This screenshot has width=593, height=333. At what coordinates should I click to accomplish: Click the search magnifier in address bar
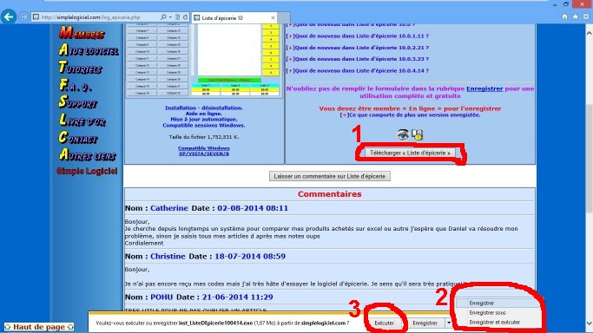coord(163,17)
